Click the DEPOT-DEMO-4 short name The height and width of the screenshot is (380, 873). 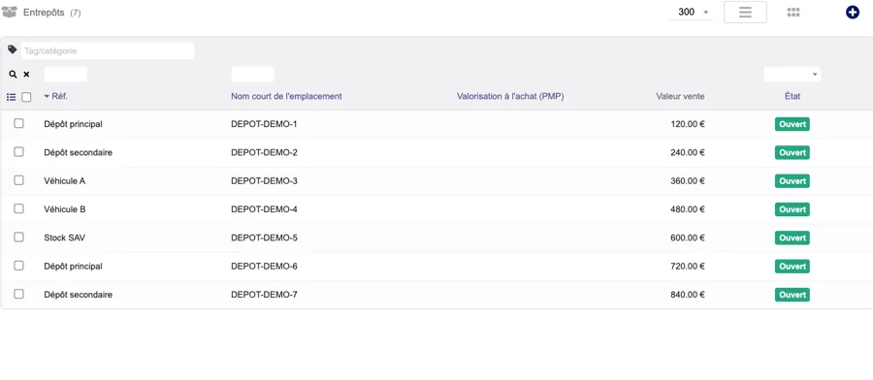tap(264, 209)
